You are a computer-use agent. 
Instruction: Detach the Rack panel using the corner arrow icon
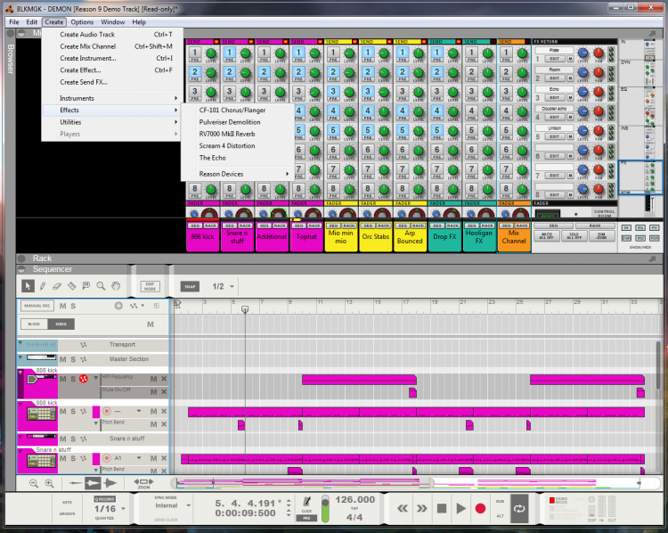[x=652, y=258]
